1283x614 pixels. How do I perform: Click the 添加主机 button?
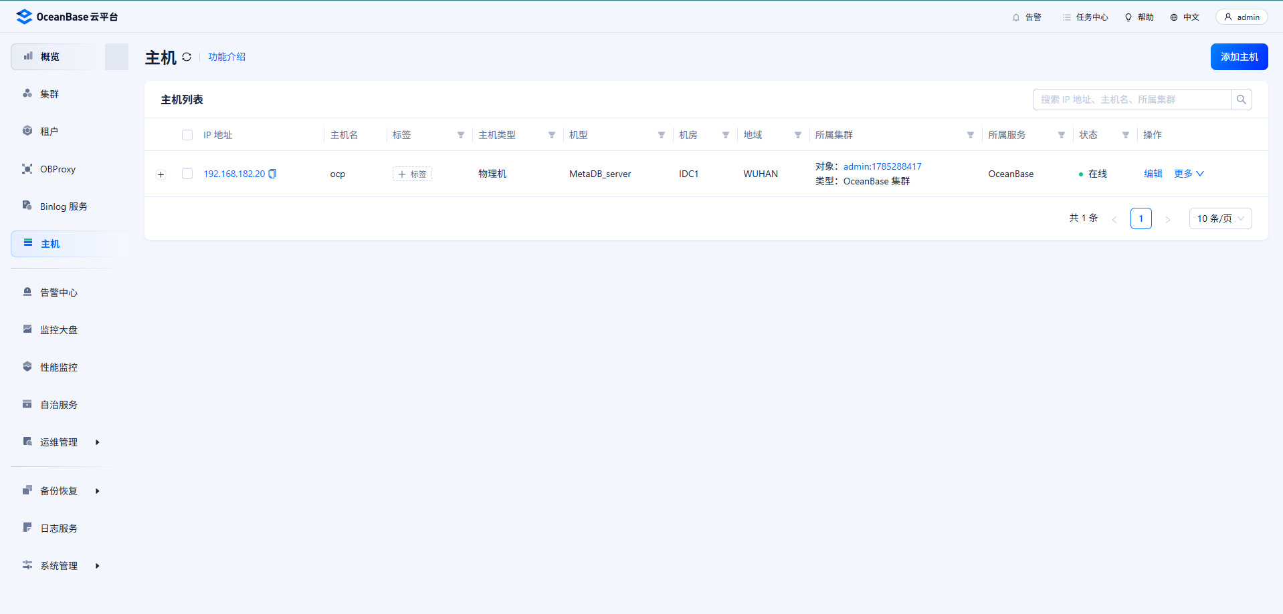1239,57
